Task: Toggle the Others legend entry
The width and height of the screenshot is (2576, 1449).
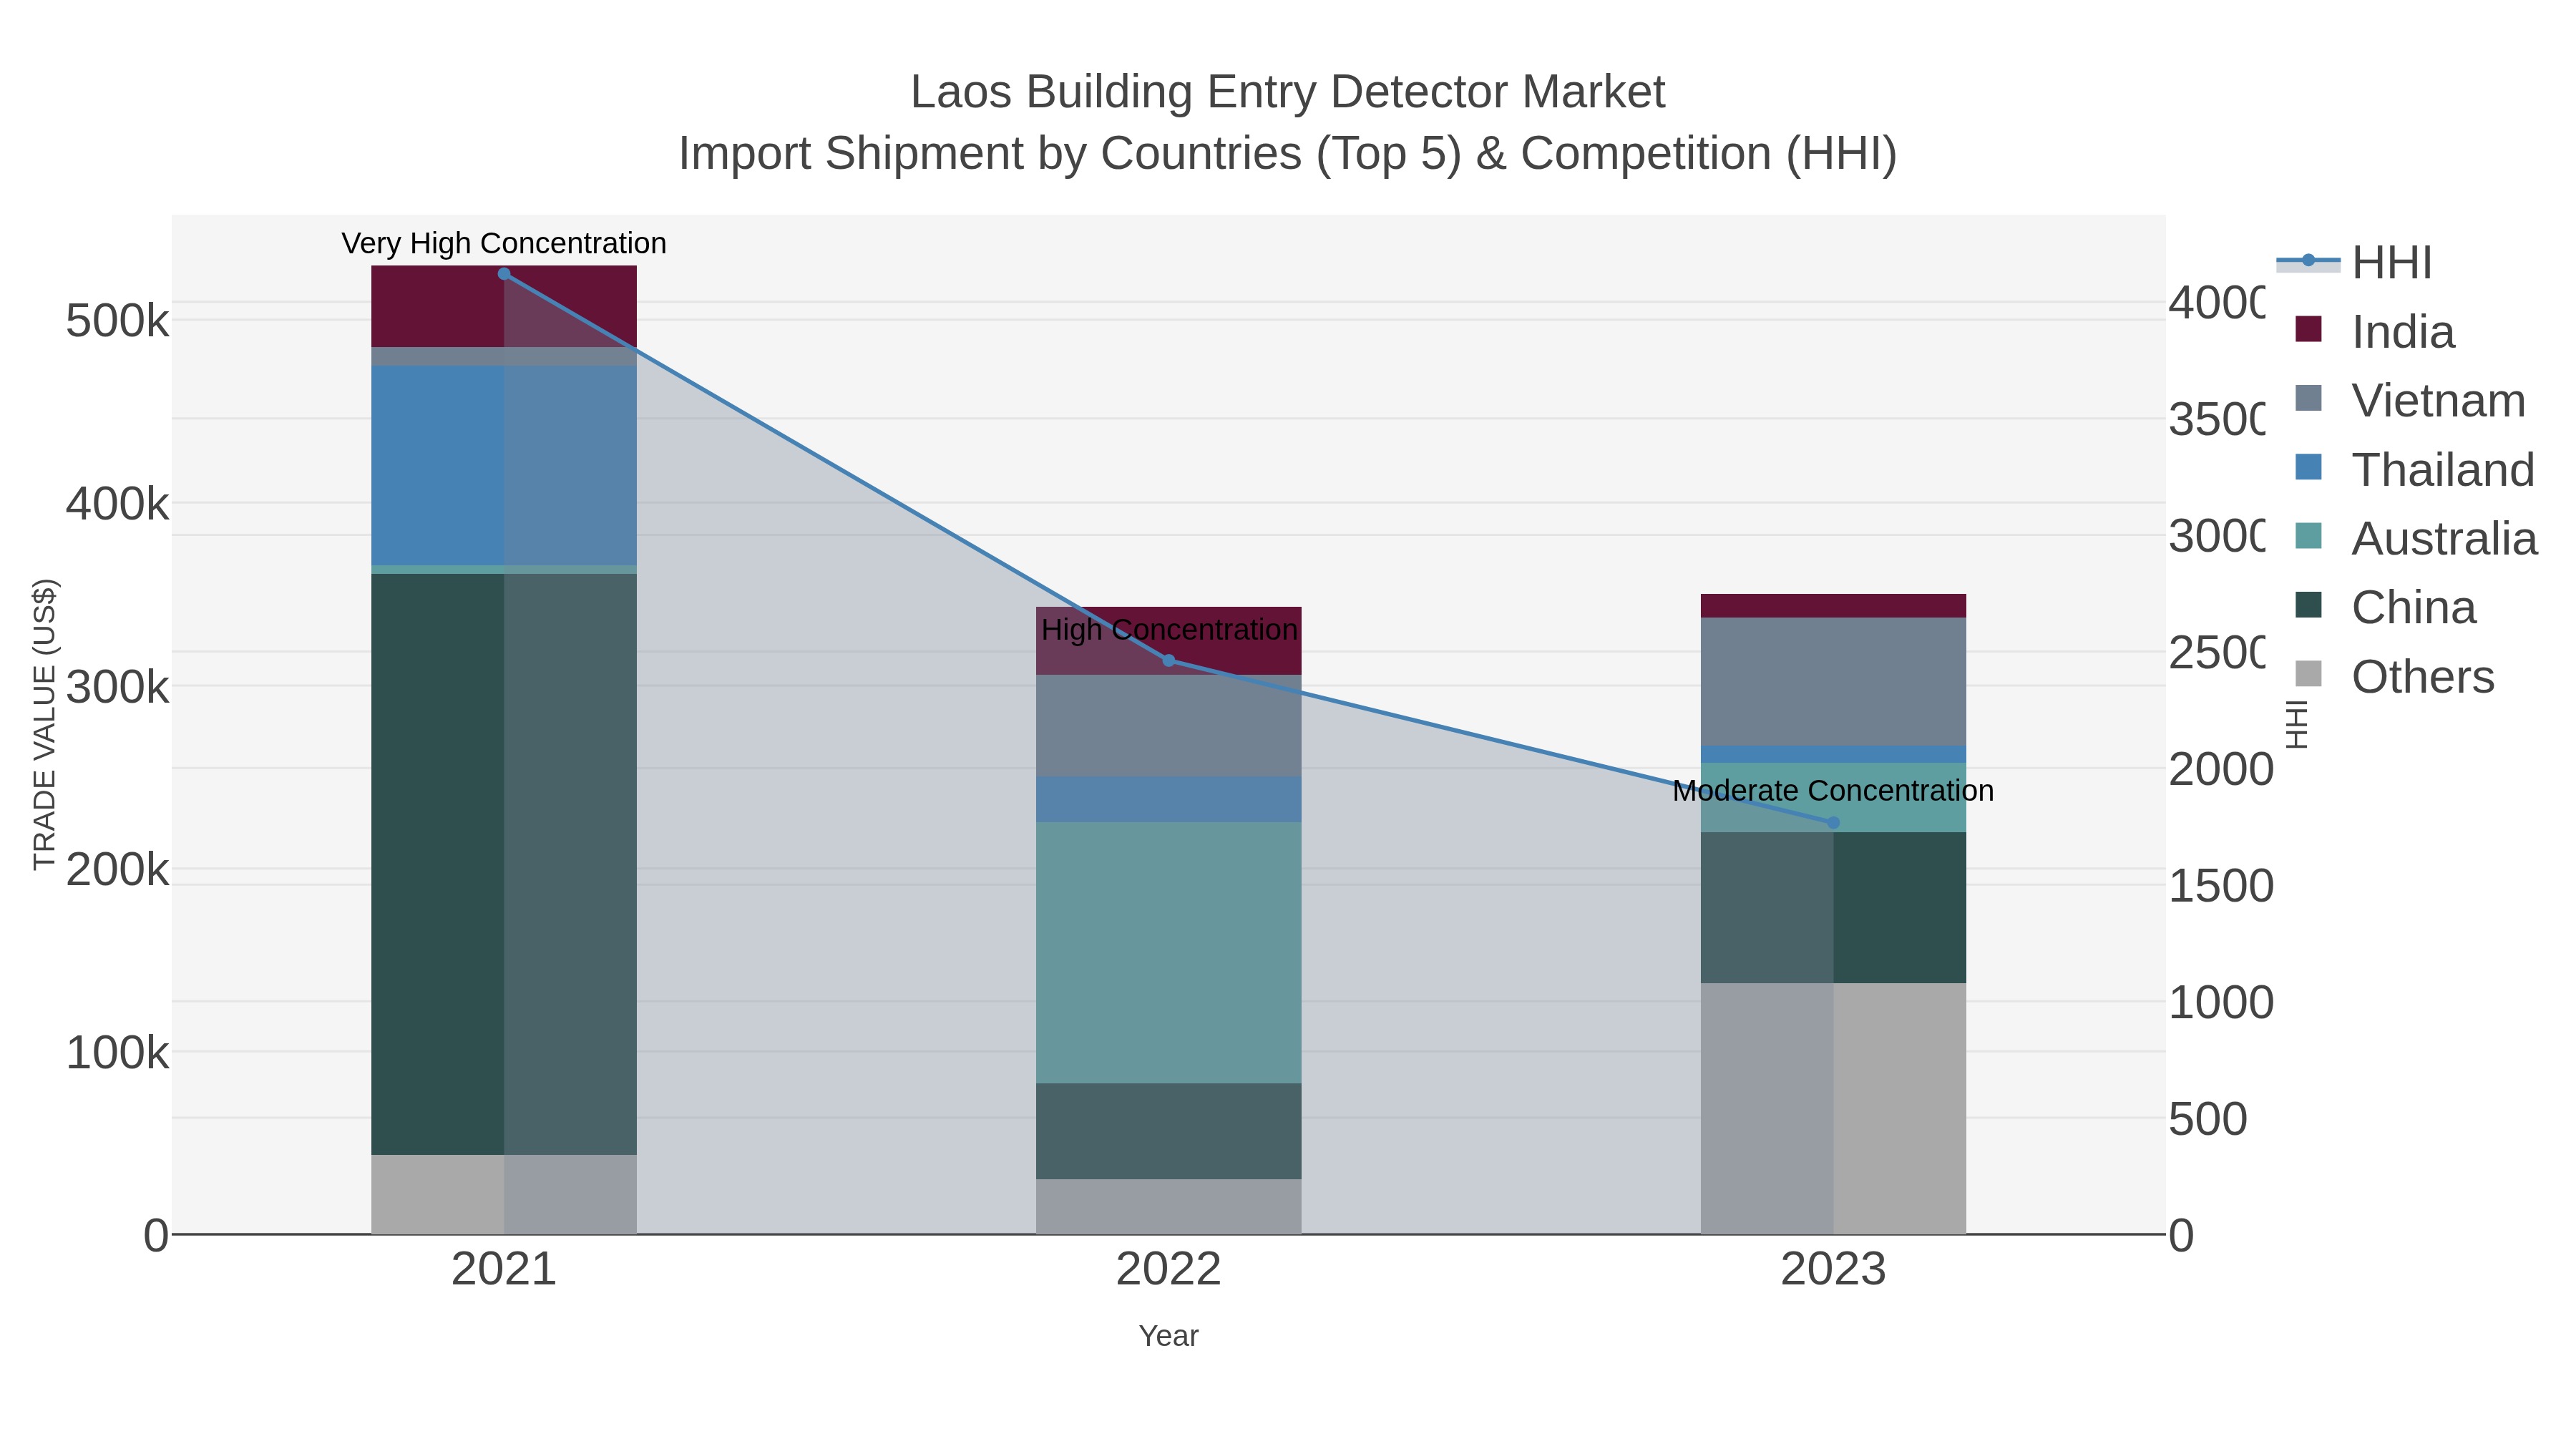Action: (x=2395, y=676)
